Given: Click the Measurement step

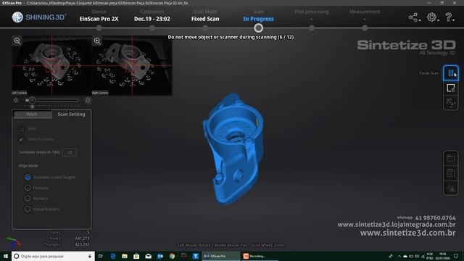Looking at the screenshot, I should point(365,12).
